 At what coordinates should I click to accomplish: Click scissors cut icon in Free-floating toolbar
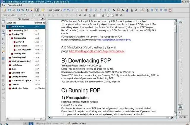click(x=82, y=10)
